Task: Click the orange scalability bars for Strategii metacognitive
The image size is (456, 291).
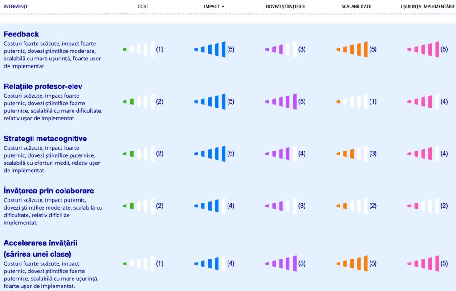Action: [352, 154]
